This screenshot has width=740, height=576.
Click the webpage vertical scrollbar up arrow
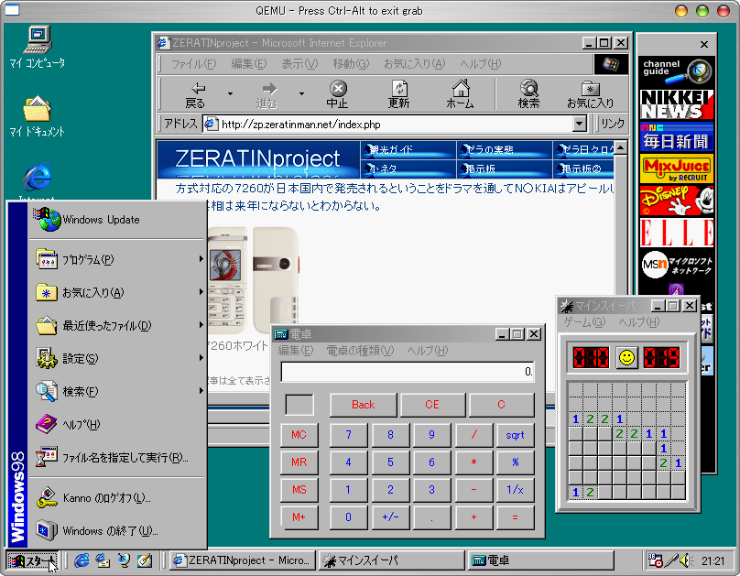621,147
